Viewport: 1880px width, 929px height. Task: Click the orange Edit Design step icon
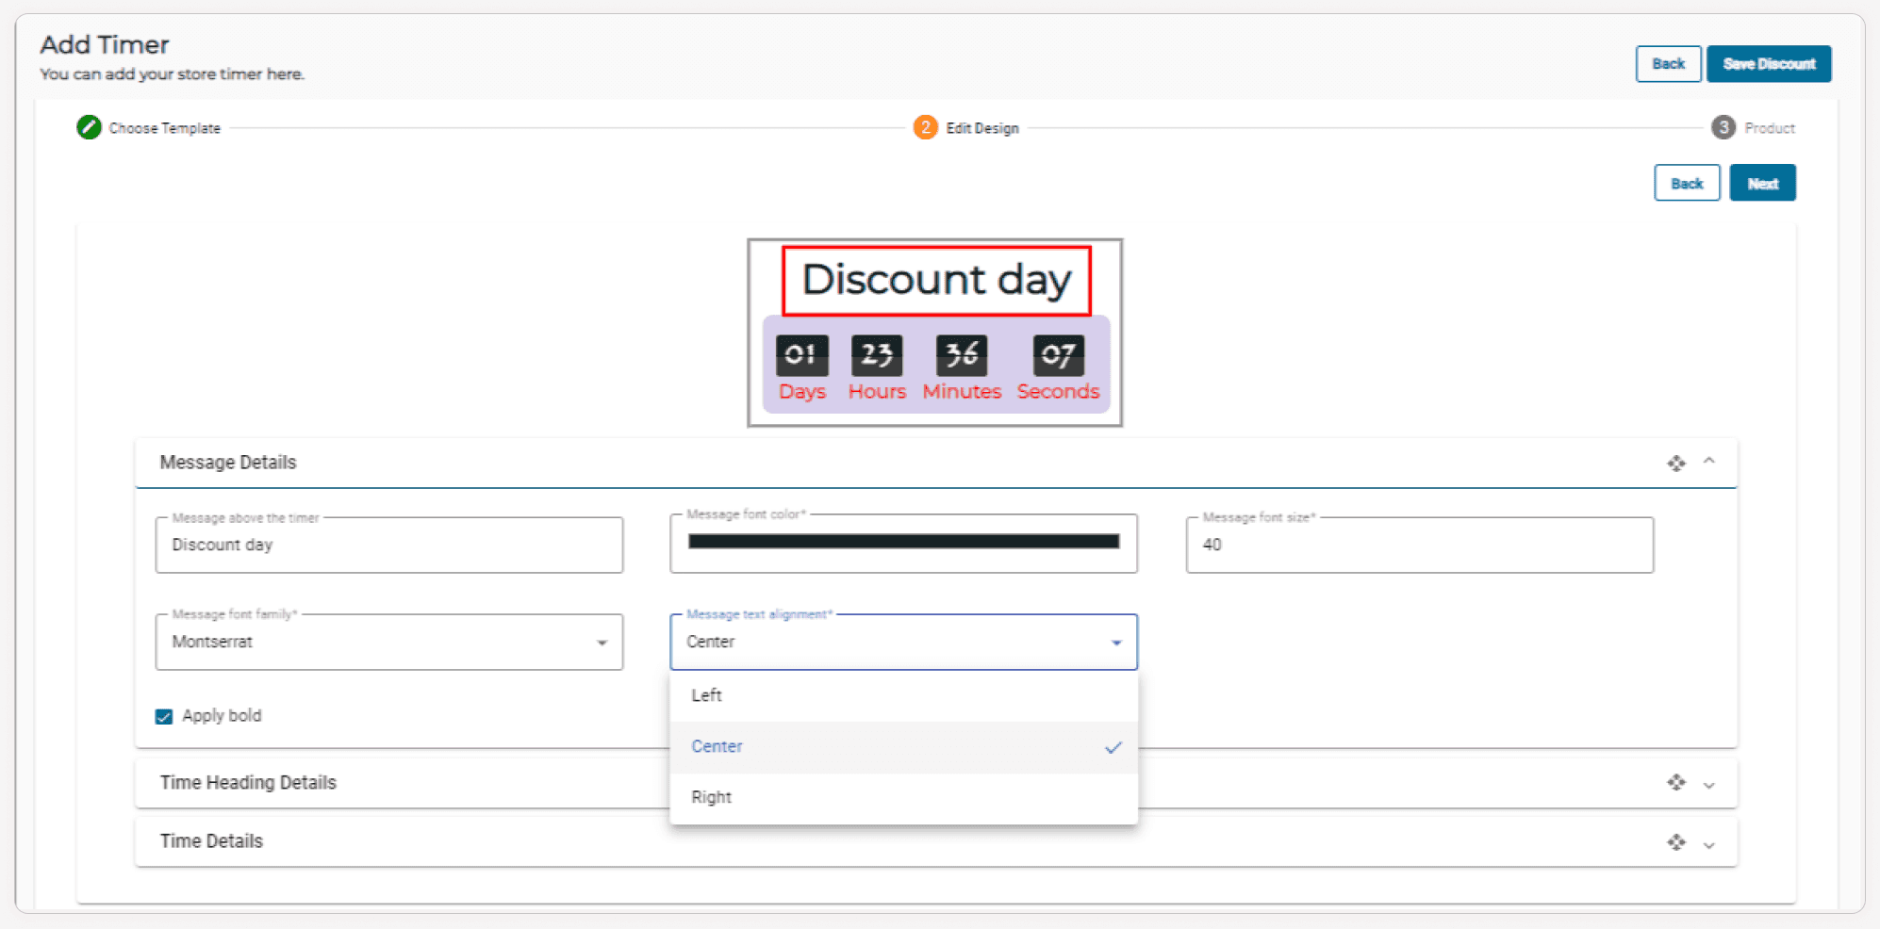925,127
